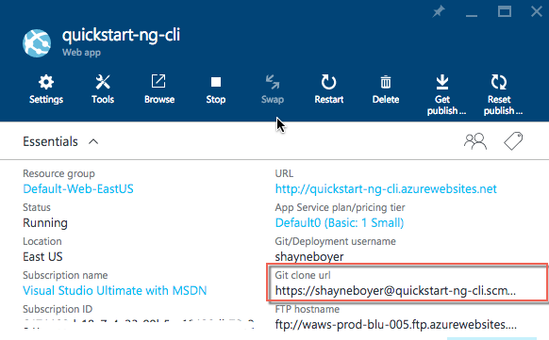Get publish profile download icon

442,82
